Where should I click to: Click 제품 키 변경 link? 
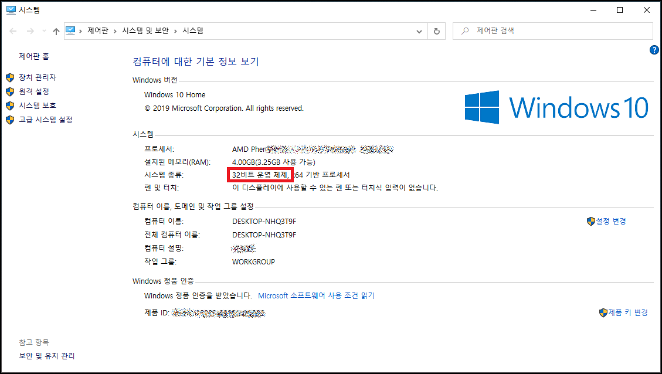tap(628, 312)
